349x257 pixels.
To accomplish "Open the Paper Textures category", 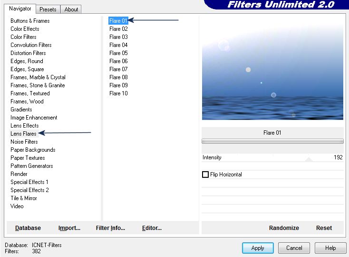I will click(x=28, y=158).
